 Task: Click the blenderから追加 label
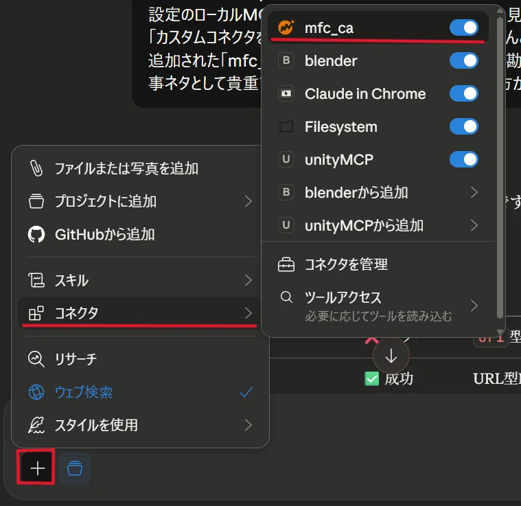click(x=356, y=192)
